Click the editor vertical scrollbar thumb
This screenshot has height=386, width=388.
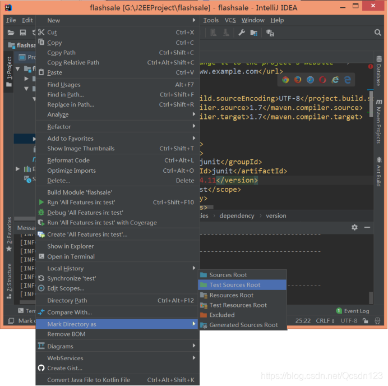pyautogui.click(x=371, y=104)
